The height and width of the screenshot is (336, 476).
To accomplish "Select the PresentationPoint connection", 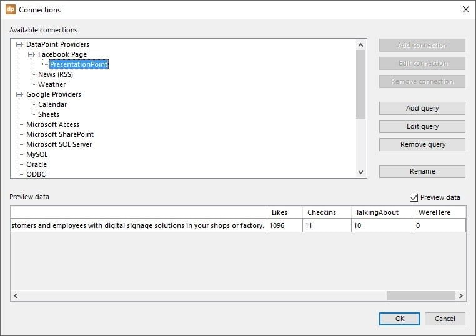I will click(x=79, y=64).
